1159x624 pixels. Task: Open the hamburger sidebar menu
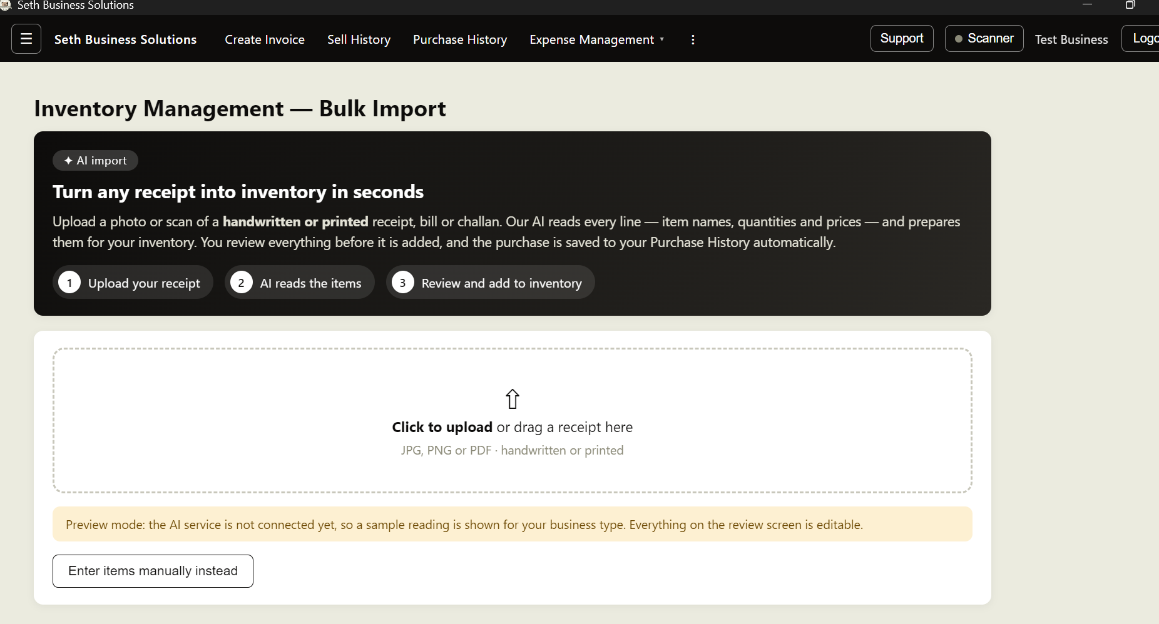[x=26, y=39]
